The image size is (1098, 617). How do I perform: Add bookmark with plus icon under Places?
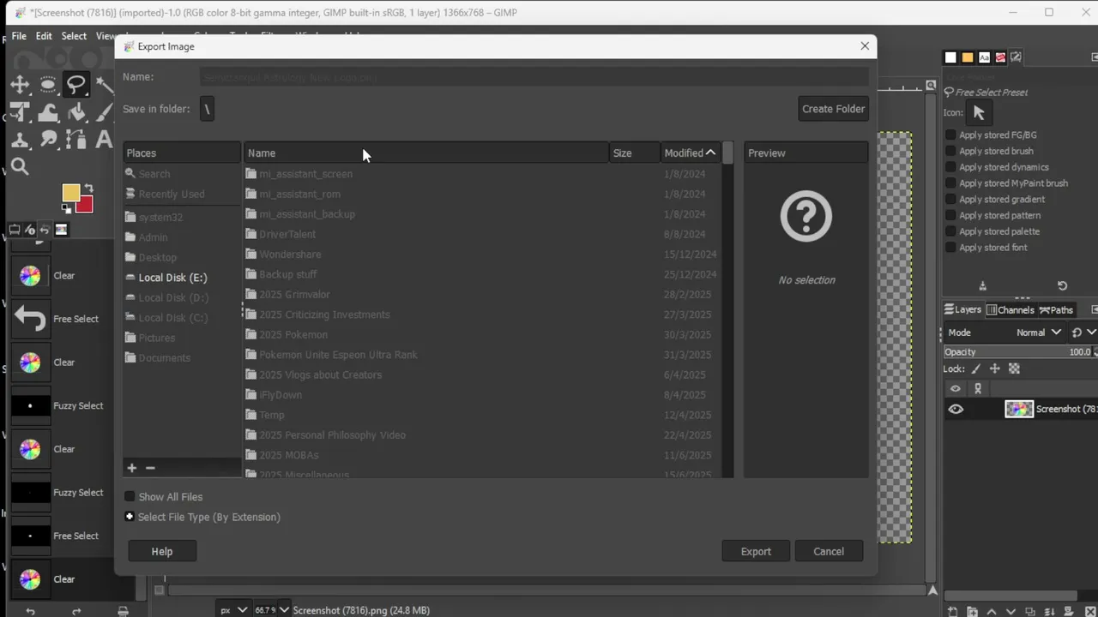point(132,468)
